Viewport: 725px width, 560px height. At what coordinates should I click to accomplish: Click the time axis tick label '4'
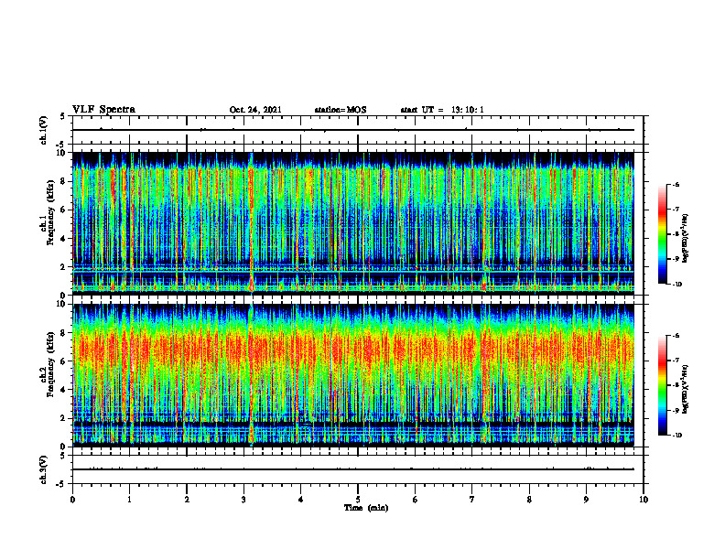[x=300, y=500]
